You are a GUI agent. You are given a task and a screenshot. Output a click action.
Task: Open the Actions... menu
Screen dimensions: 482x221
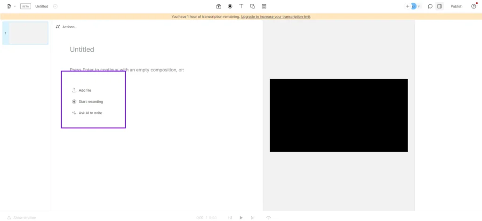66,27
